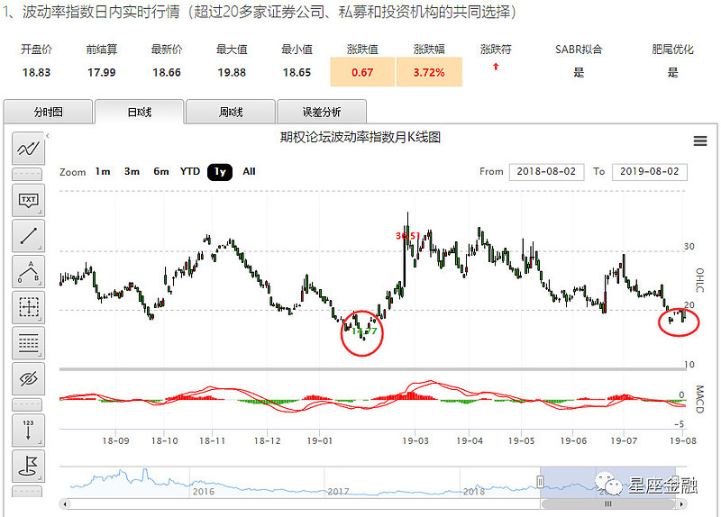Set zoom range to 3m

[132, 172]
